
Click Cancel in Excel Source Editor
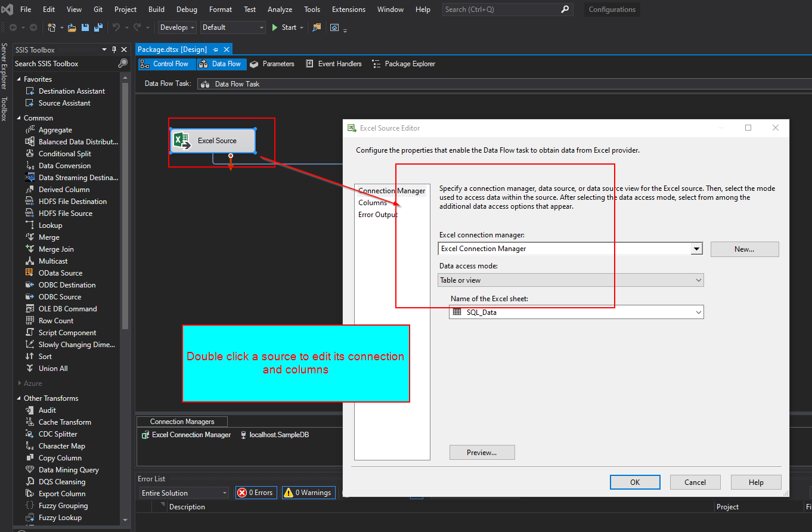(x=695, y=482)
